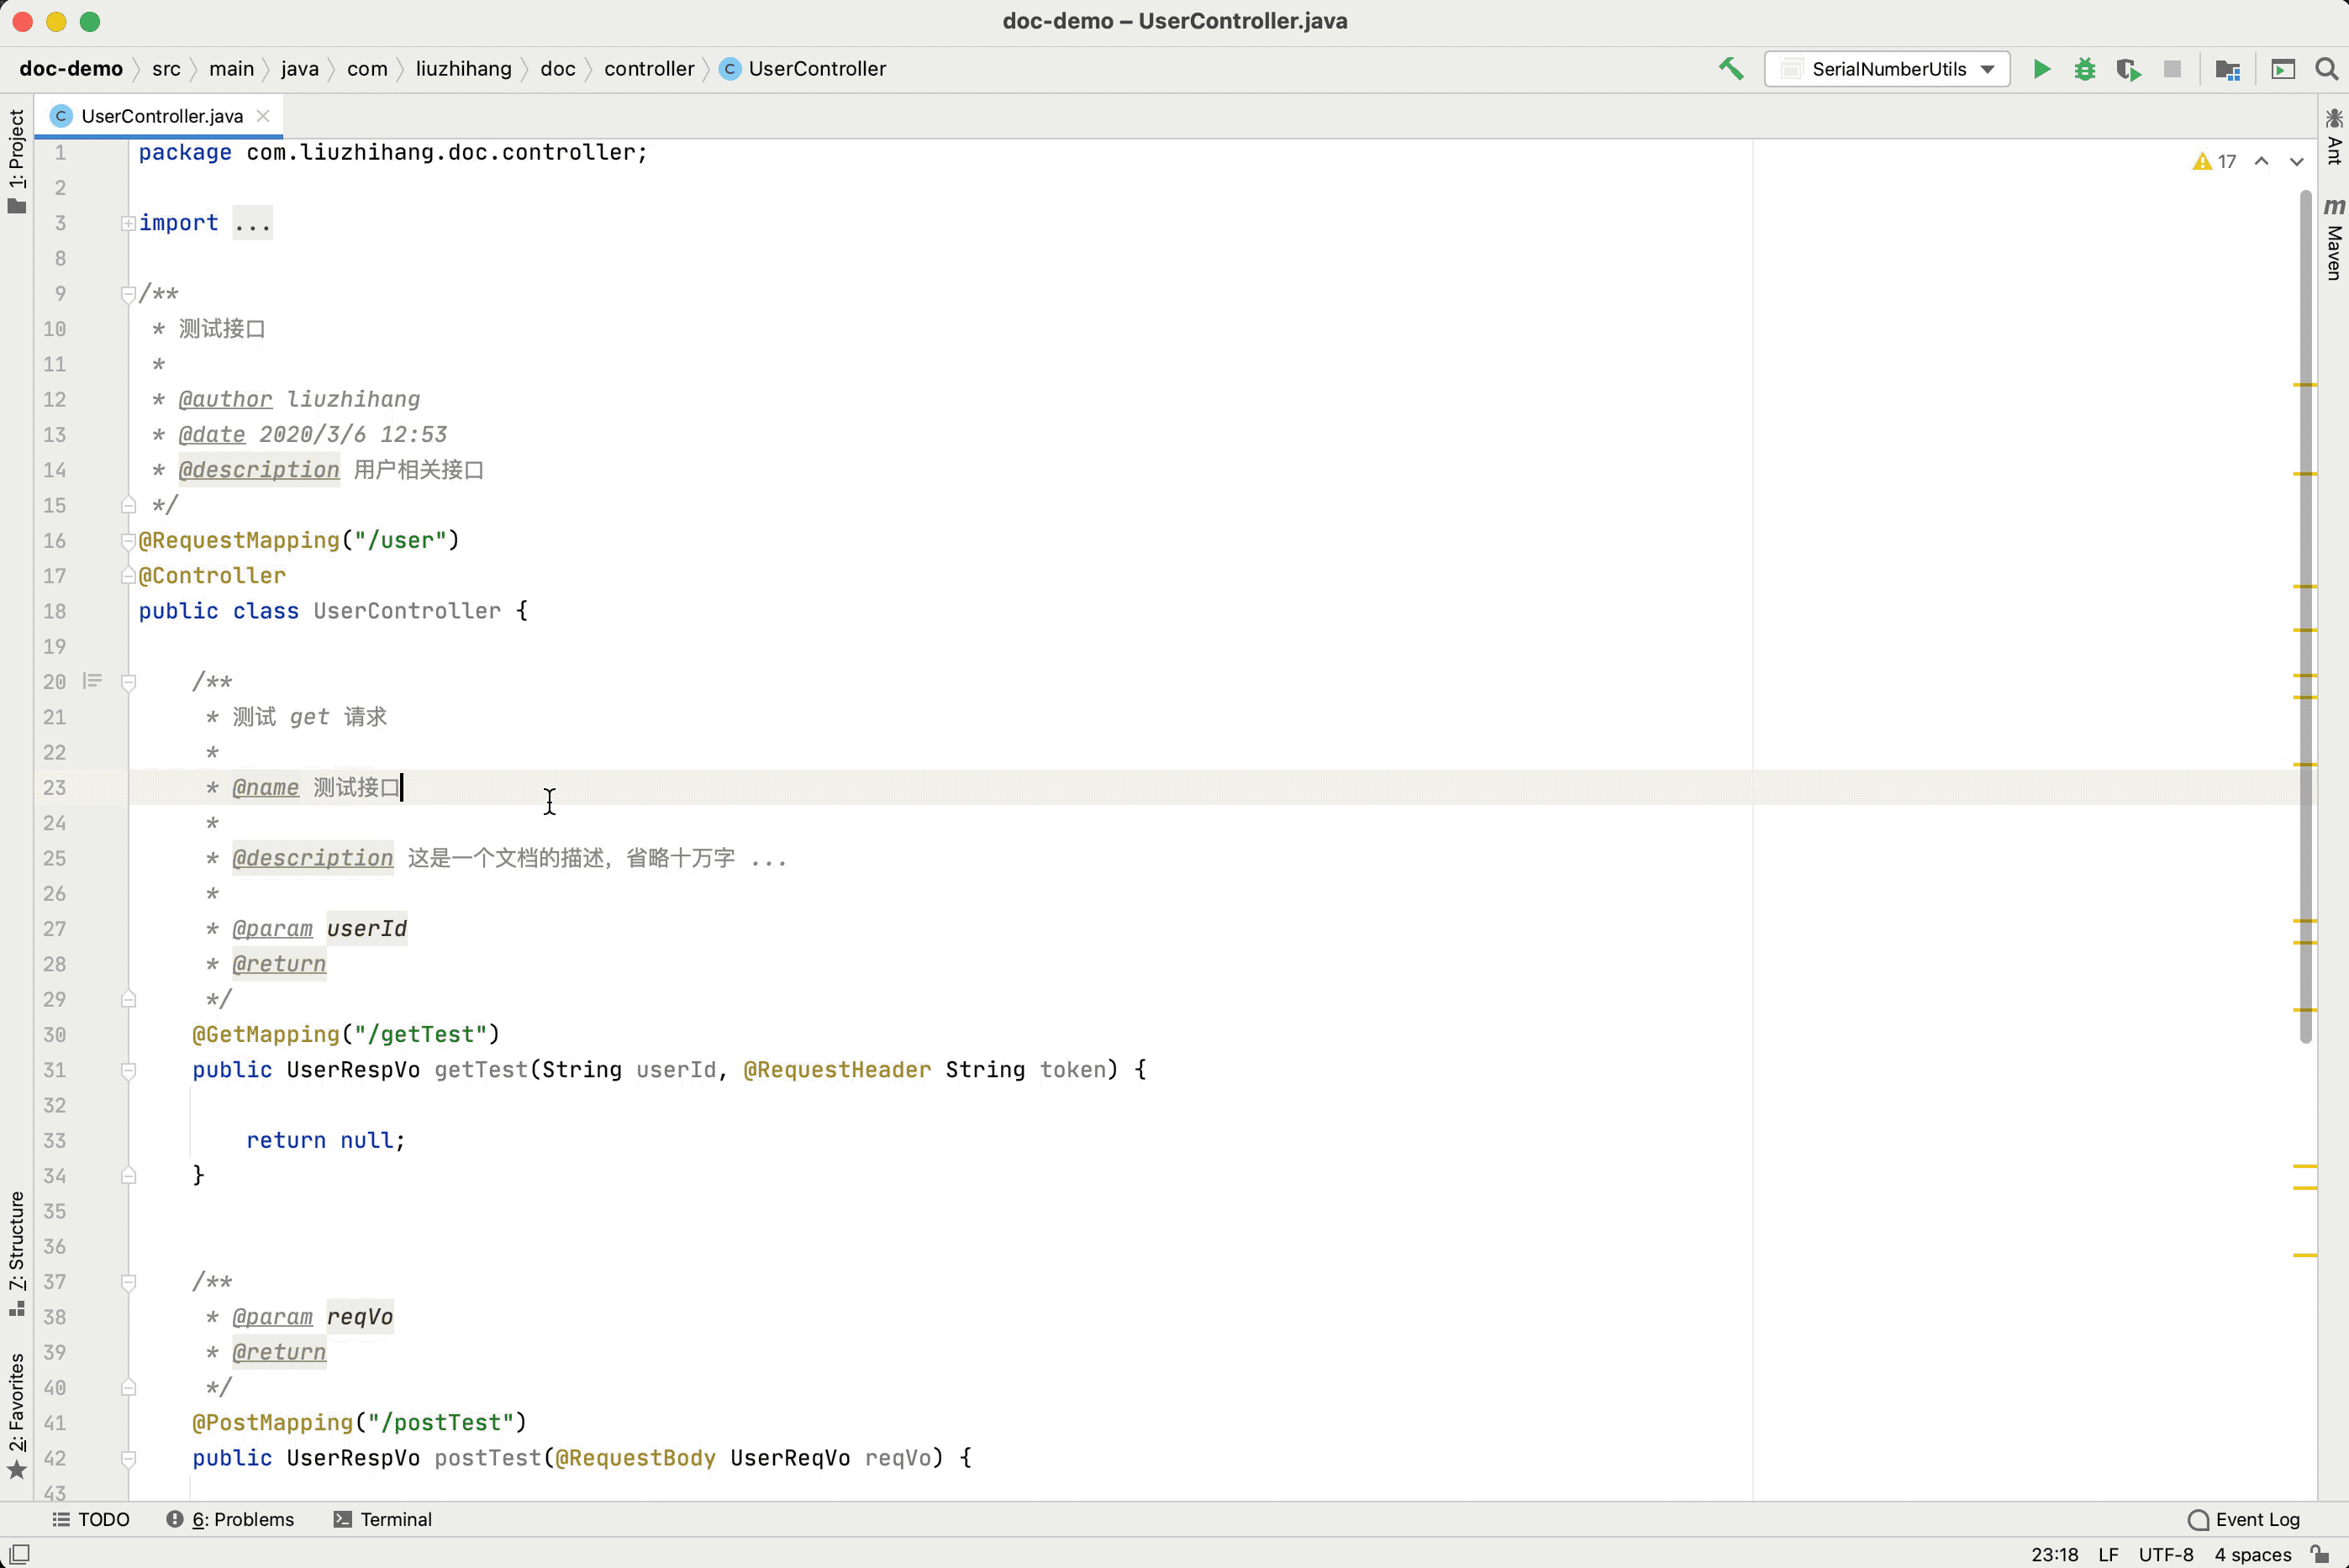Click the @RequestBody annotation on line 42
The image size is (2349, 1568).
(635, 1458)
